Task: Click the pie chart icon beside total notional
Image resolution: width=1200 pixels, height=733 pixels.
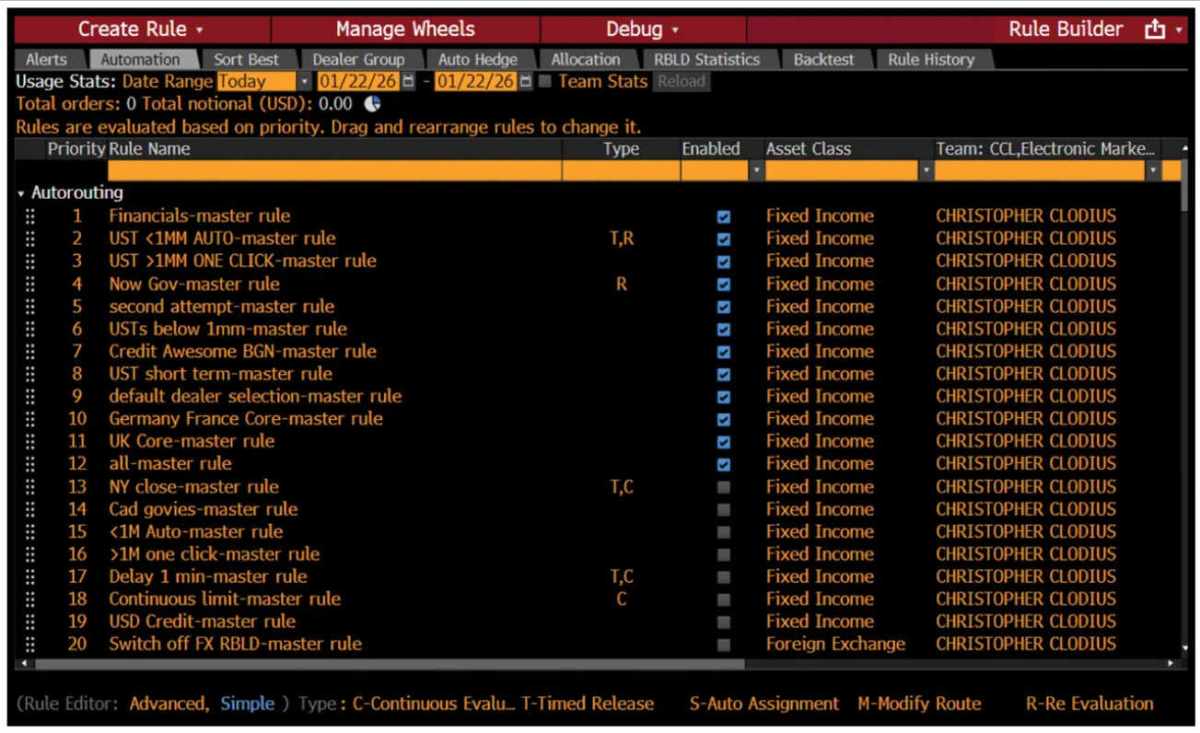Action: click(x=373, y=104)
